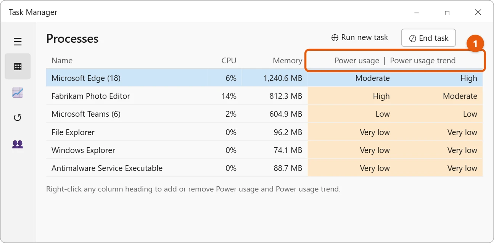Click File Explorer's Very low power usage cell
Image resolution: width=494 pixels, height=243 pixels.
[375, 132]
